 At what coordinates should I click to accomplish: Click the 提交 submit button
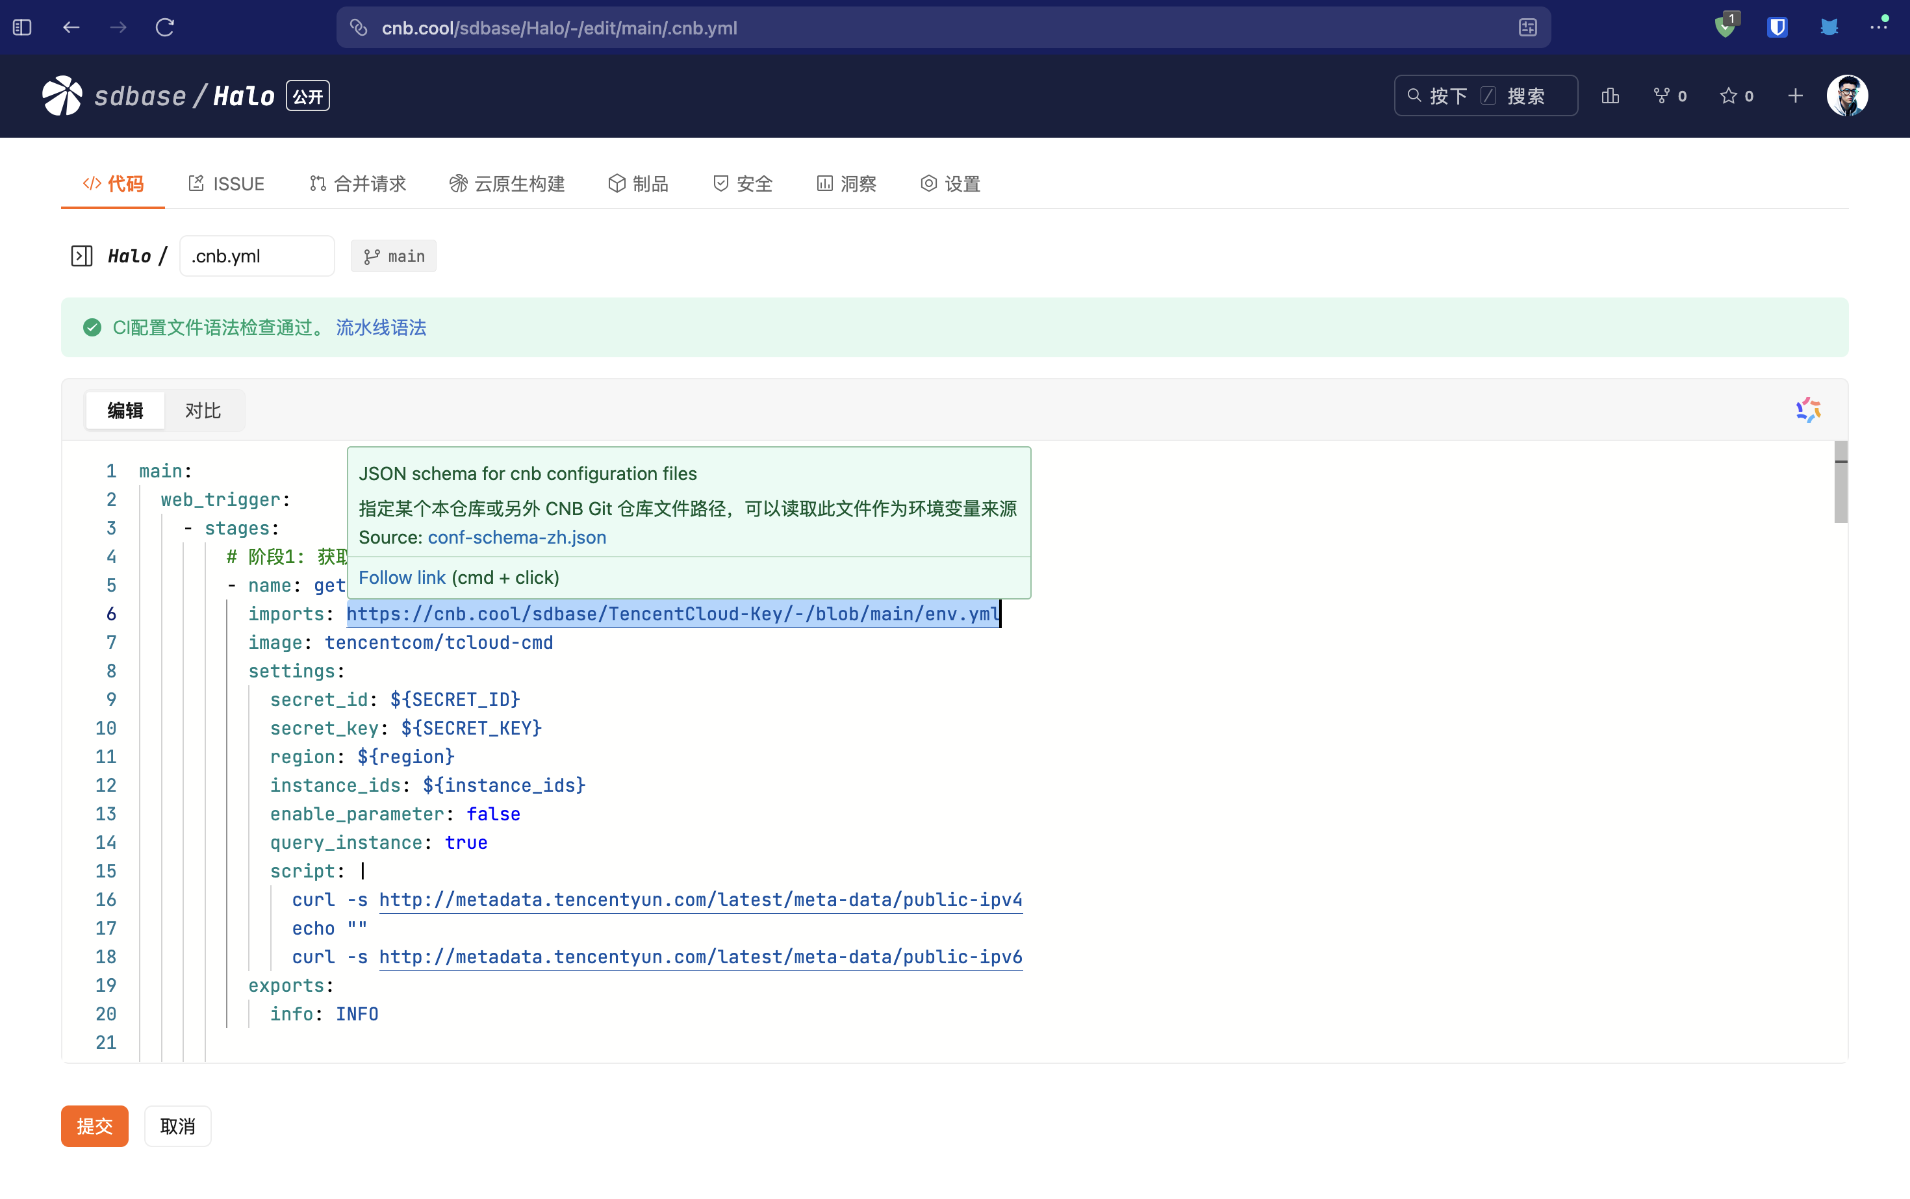94,1125
